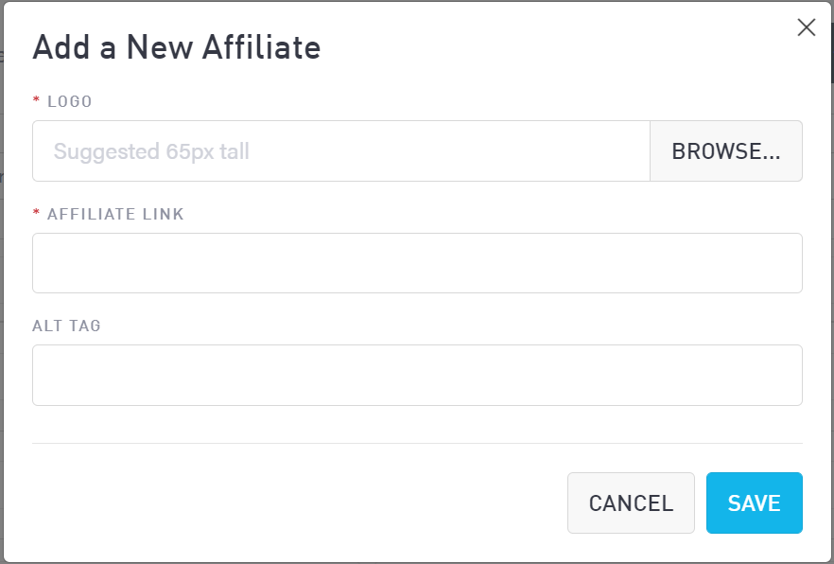Click the red asterisk beside LOGO
The image size is (834, 564).
37,101
